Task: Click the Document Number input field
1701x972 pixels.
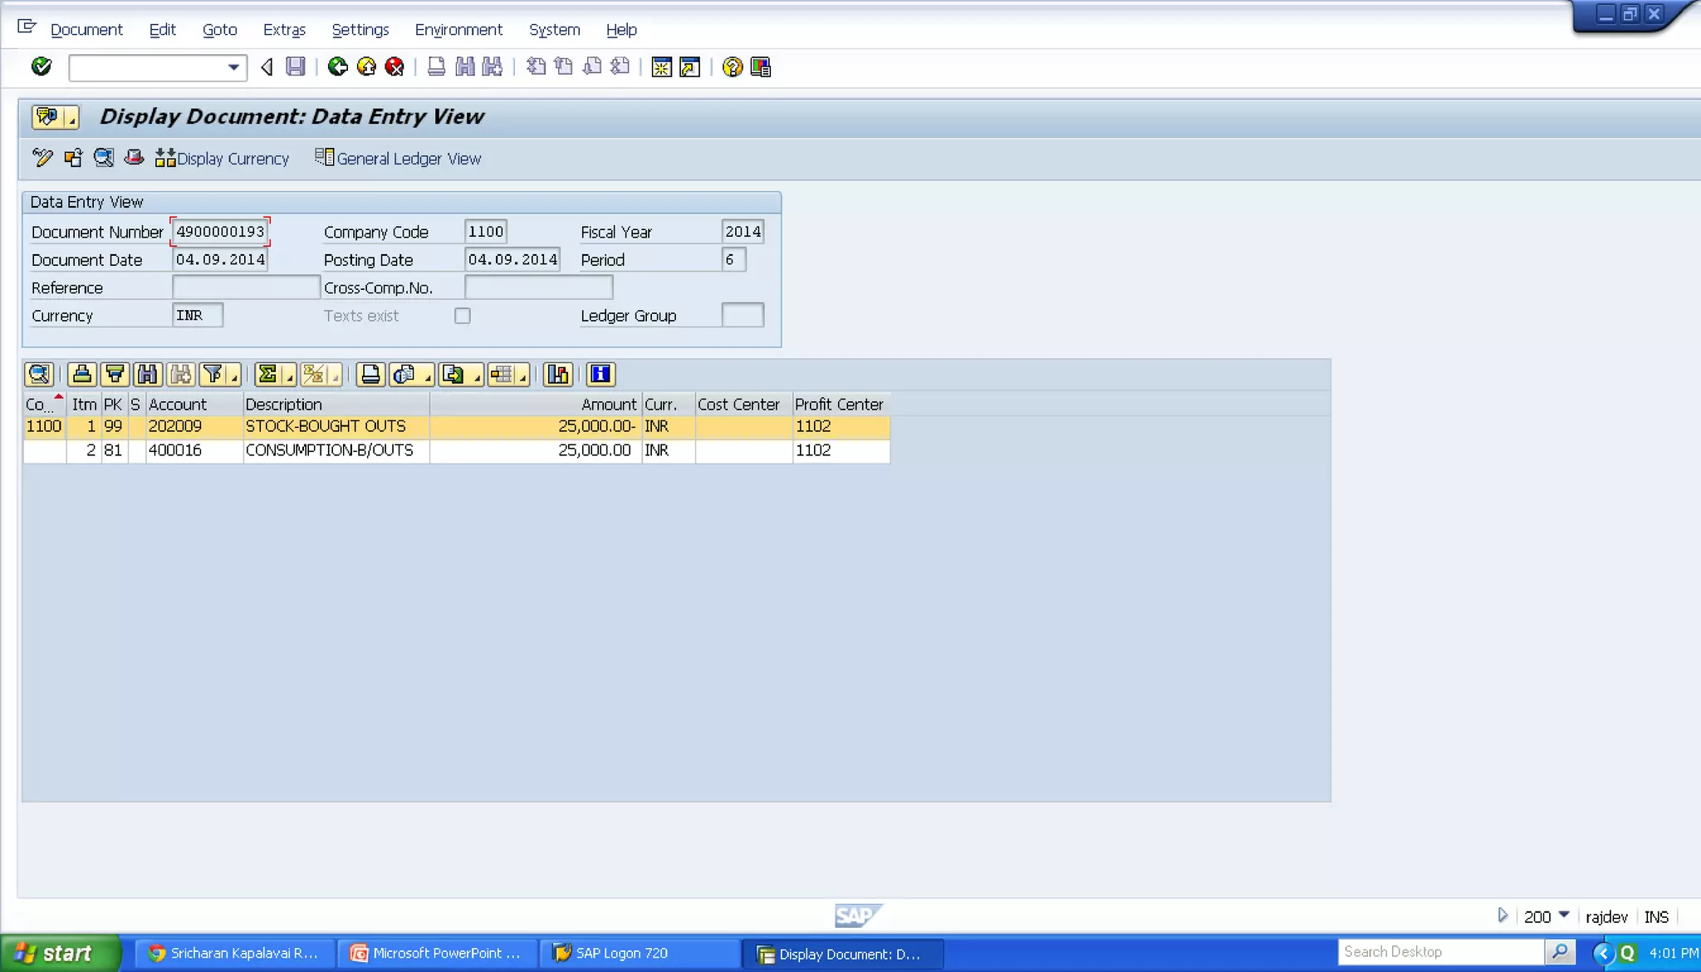Action: click(219, 232)
